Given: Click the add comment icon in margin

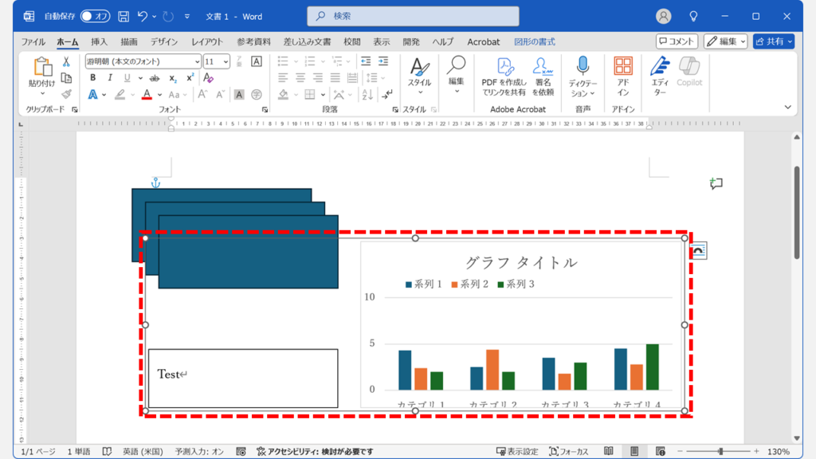Looking at the screenshot, I should (x=716, y=183).
